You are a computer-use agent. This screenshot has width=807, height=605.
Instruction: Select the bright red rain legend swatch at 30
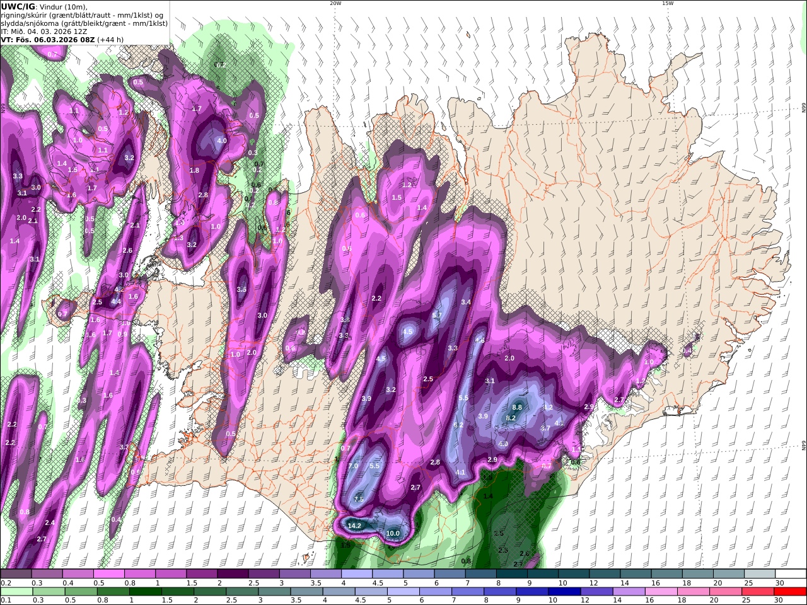(x=790, y=592)
